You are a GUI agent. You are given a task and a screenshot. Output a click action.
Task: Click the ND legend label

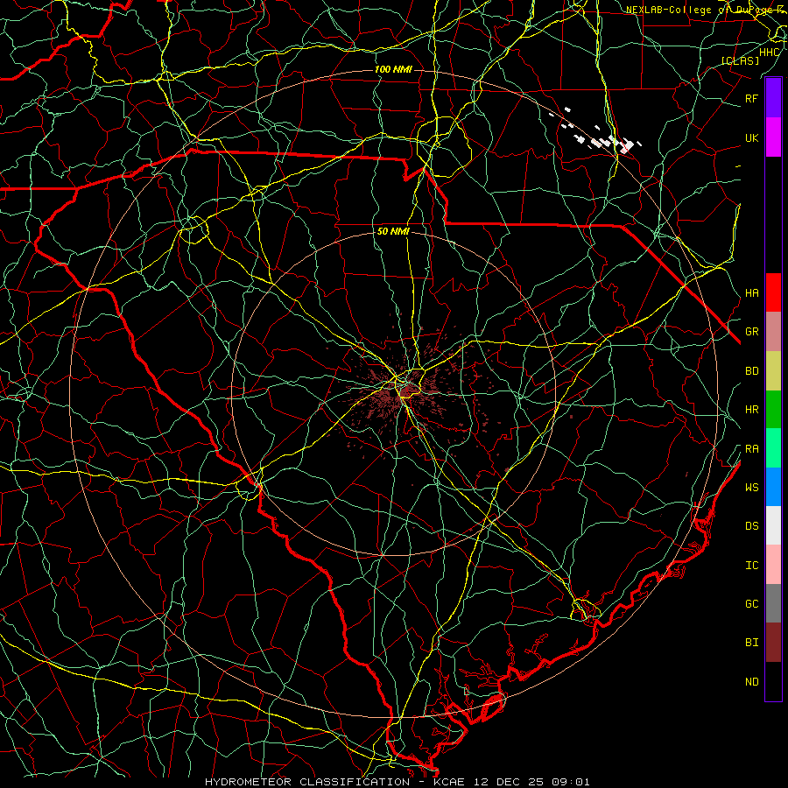point(751,682)
